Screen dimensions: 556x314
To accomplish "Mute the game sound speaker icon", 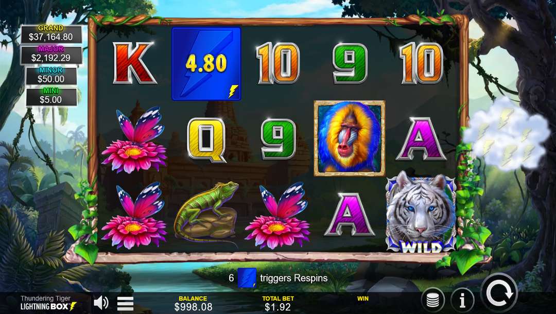I will [101, 303].
